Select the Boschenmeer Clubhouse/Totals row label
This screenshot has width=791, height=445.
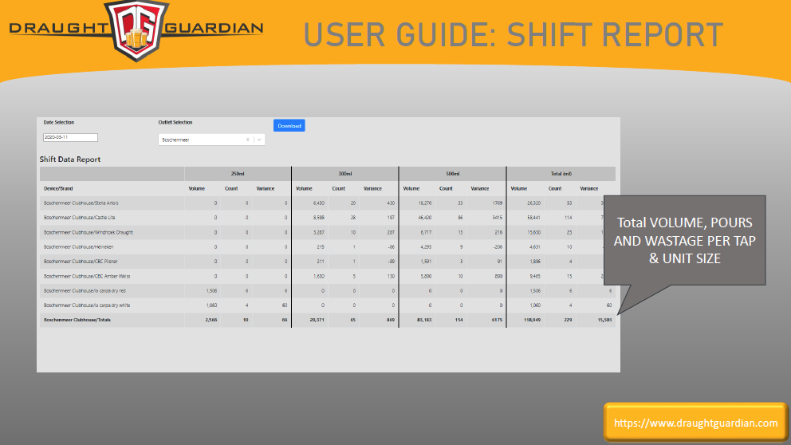tap(77, 320)
